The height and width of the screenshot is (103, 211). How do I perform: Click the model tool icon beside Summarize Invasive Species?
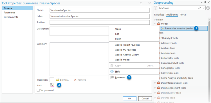point(162,28)
